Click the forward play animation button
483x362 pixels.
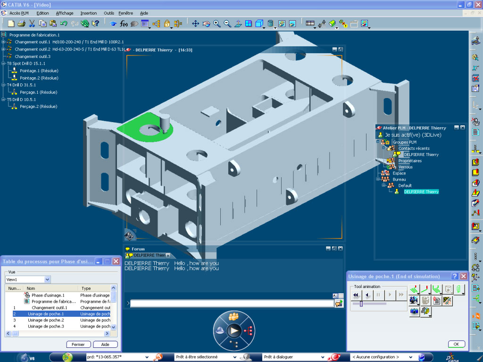tap(390, 295)
